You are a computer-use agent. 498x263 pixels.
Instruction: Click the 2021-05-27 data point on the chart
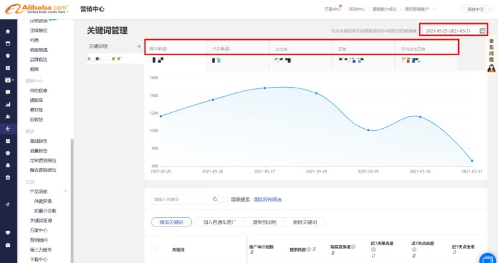(264, 88)
